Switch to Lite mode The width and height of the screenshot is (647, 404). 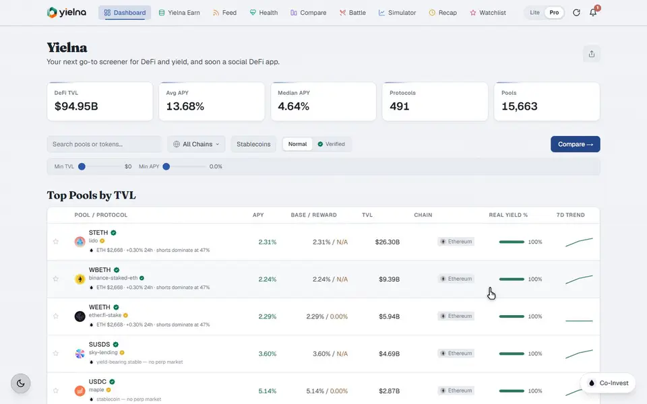tap(534, 13)
